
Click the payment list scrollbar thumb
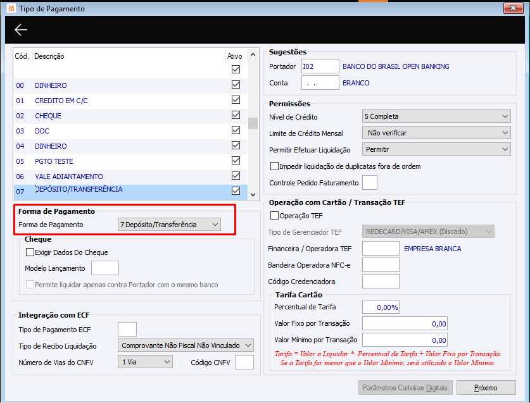click(253, 123)
